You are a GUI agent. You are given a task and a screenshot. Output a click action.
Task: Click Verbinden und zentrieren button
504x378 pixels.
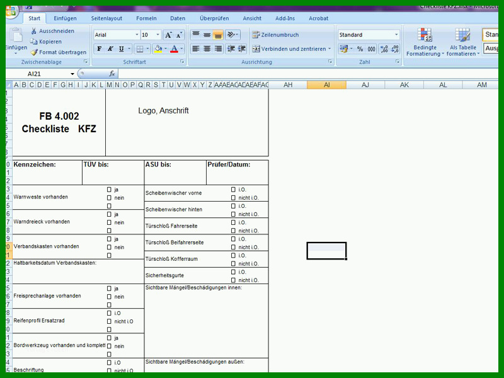(289, 49)
